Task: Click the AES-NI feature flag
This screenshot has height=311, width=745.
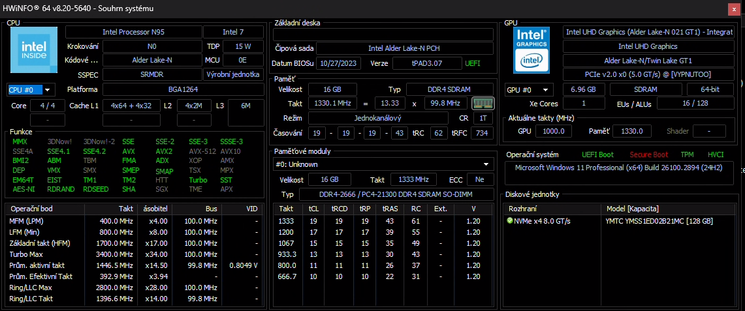Action: [24, 189]
